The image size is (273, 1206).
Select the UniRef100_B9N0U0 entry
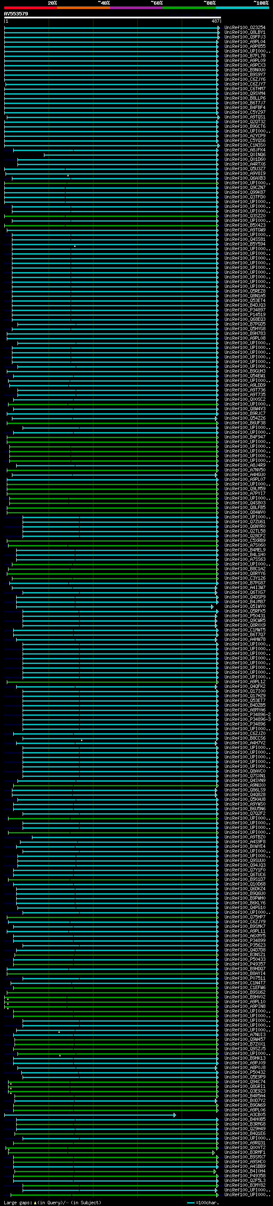pyautogui.click(x=244, y=70)
